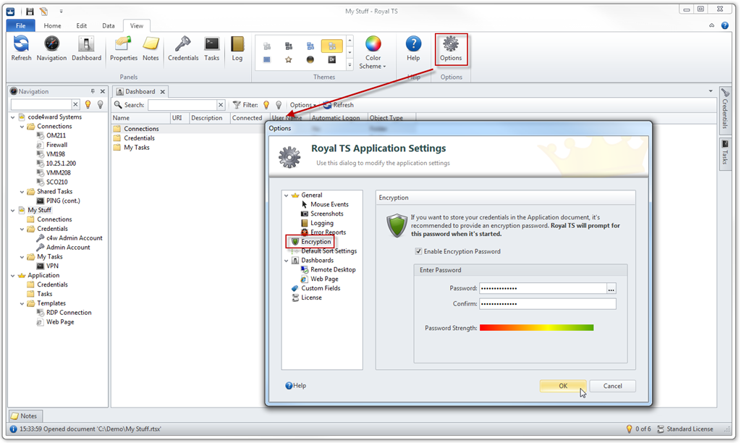The height and width of the screenshot is (443, 741).
Task: Click Refresh in the Dashboard toolbar
Action: point(339,105)
